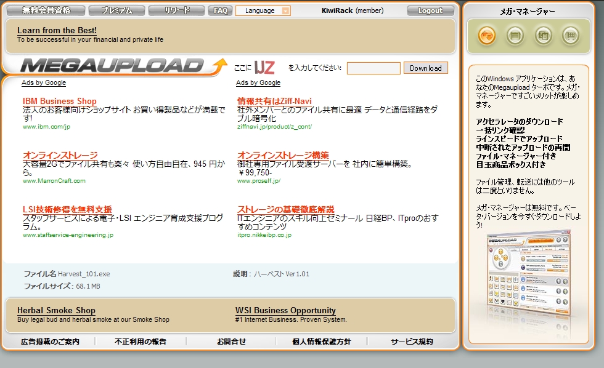
Task: Click the documents icon in Mega Manager panel
Action: (543, 36)
